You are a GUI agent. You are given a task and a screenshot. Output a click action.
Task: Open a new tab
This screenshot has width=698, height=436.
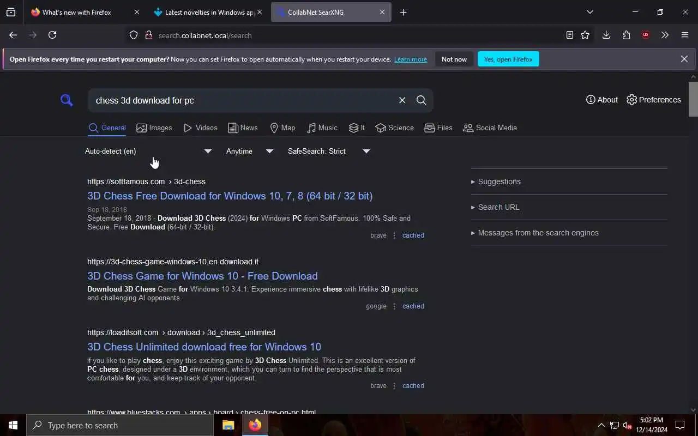click(403, 12)
